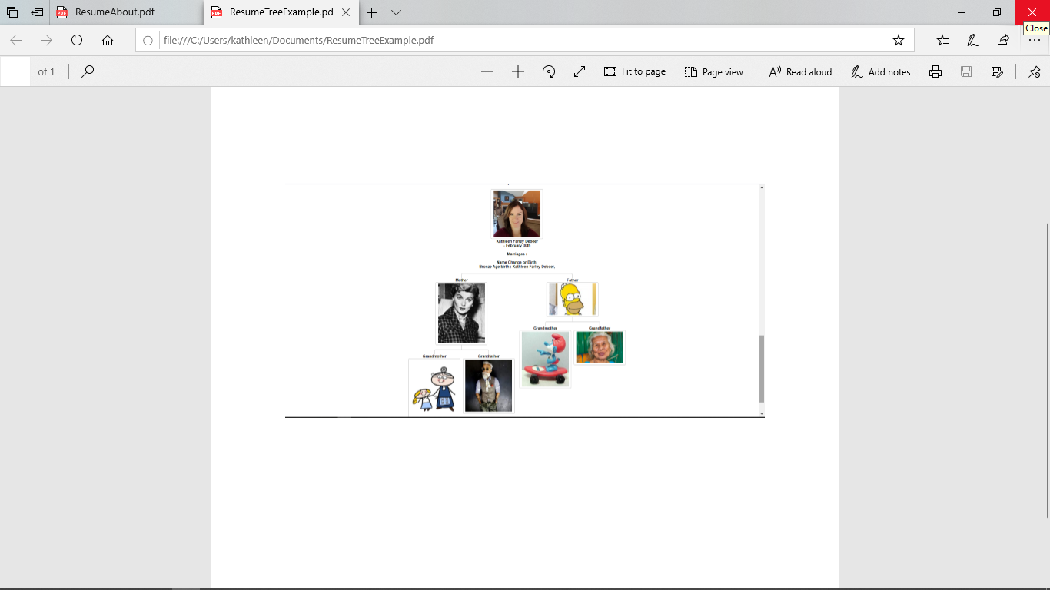Screen dimensions: 1050x590
Task: Click the vertical page scrollbar
Action: point(1047,369)
